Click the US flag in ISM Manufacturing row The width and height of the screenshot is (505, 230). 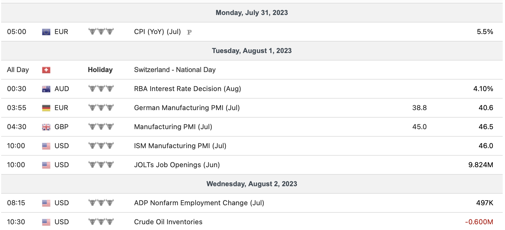46,146
